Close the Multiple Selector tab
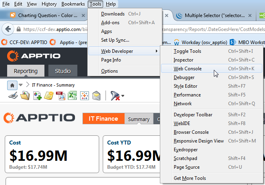Viewport: 265px width, 185px height. tap(250, 15)
